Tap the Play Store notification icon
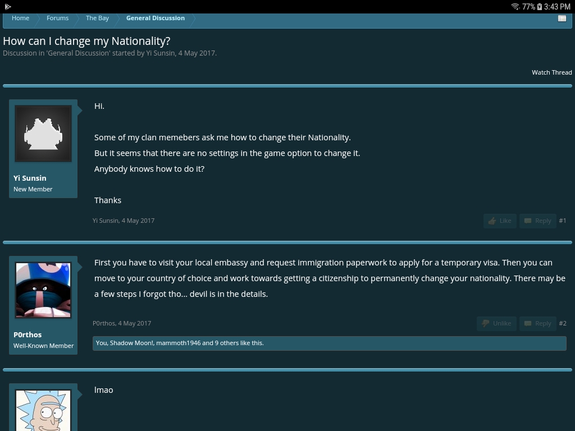 (x=8, y=7)
